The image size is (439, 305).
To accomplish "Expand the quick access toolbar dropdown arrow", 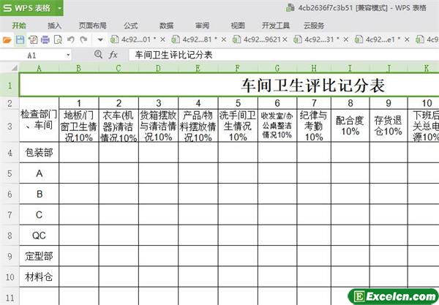I will point(100,40).
